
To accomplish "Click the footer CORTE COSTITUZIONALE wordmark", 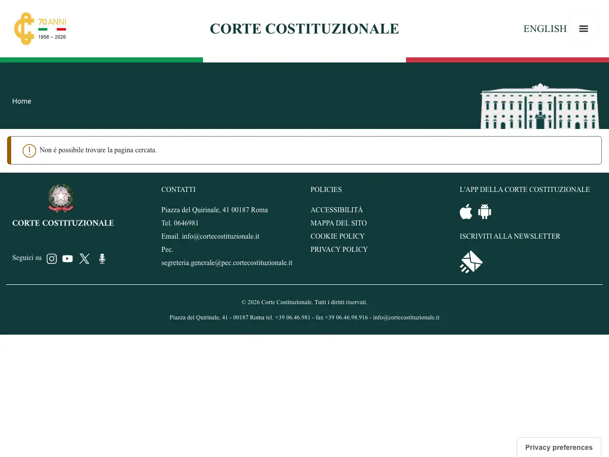I will (63, 223).
